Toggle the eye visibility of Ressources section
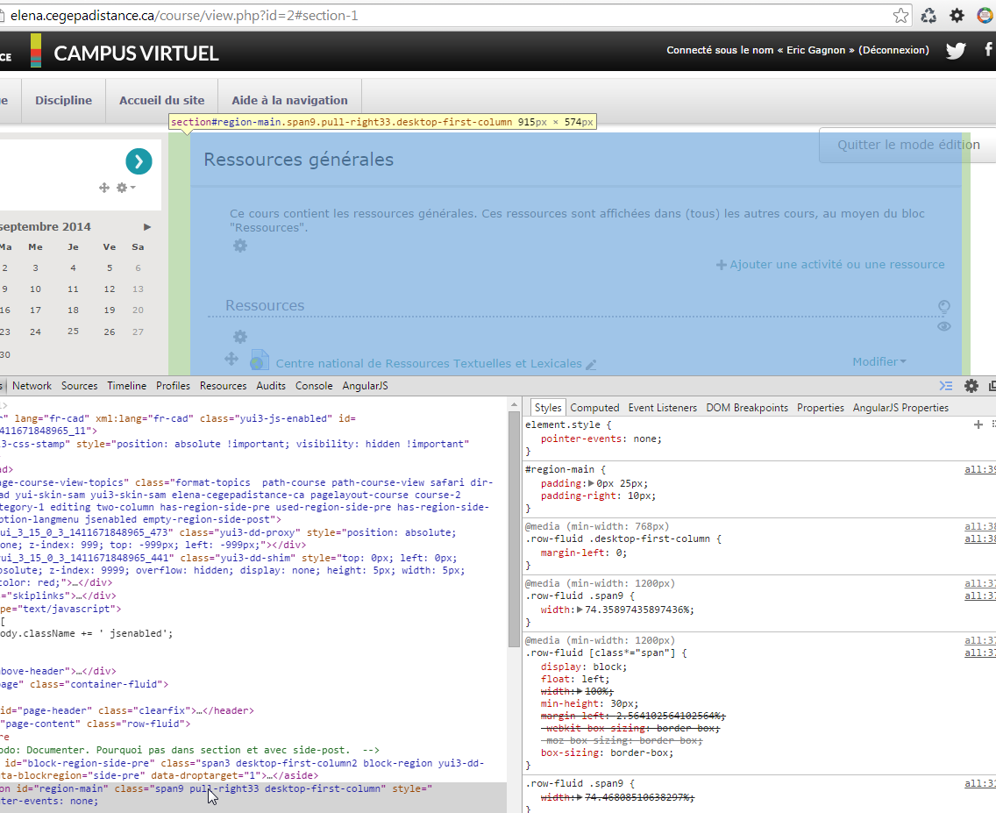This screenshot has width=996, height=813. (944, 326)
